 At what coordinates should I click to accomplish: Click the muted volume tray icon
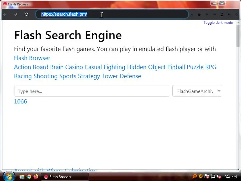coord(219,176)
